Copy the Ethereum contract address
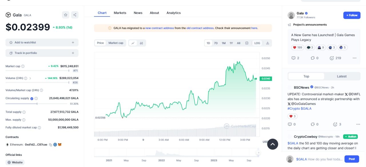 pos(50,145)
